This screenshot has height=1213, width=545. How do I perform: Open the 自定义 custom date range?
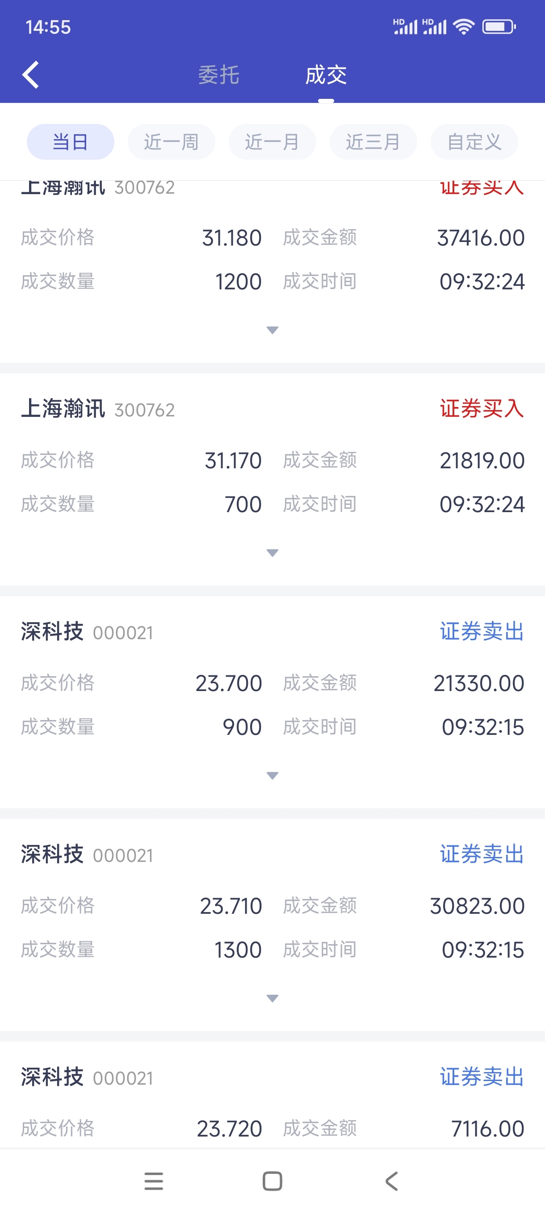coord(474,142)
